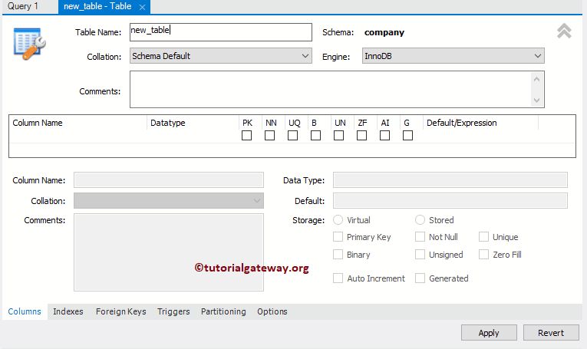
Task: Click the Column Name detail field
Action: 169,180
